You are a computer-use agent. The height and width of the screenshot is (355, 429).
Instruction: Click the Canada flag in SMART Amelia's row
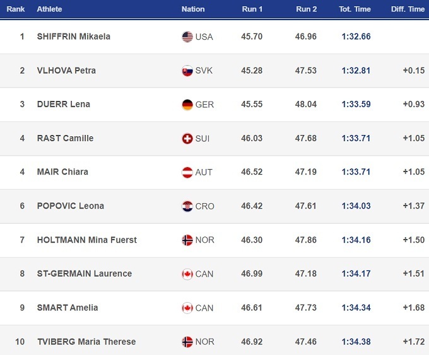(187, 308)
